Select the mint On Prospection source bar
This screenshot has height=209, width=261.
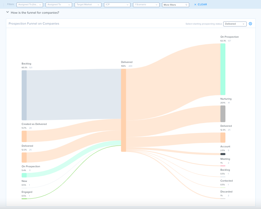tap(24, 175)
